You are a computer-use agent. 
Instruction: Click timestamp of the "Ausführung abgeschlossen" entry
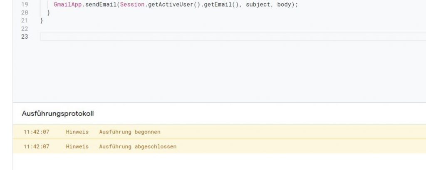(x=37, y=147)
